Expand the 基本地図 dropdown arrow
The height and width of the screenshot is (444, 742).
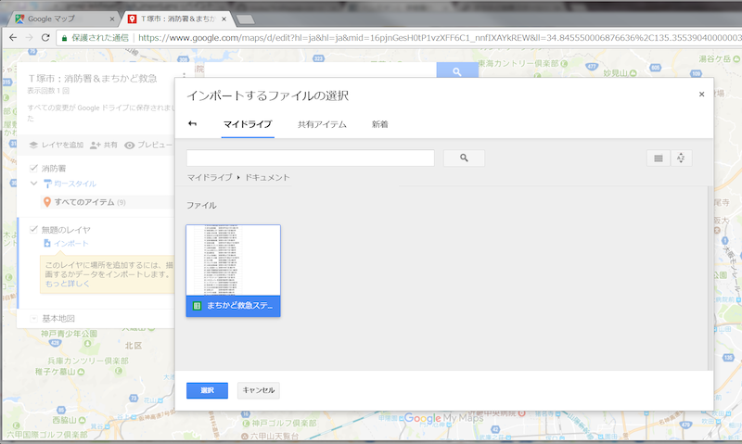33,319
